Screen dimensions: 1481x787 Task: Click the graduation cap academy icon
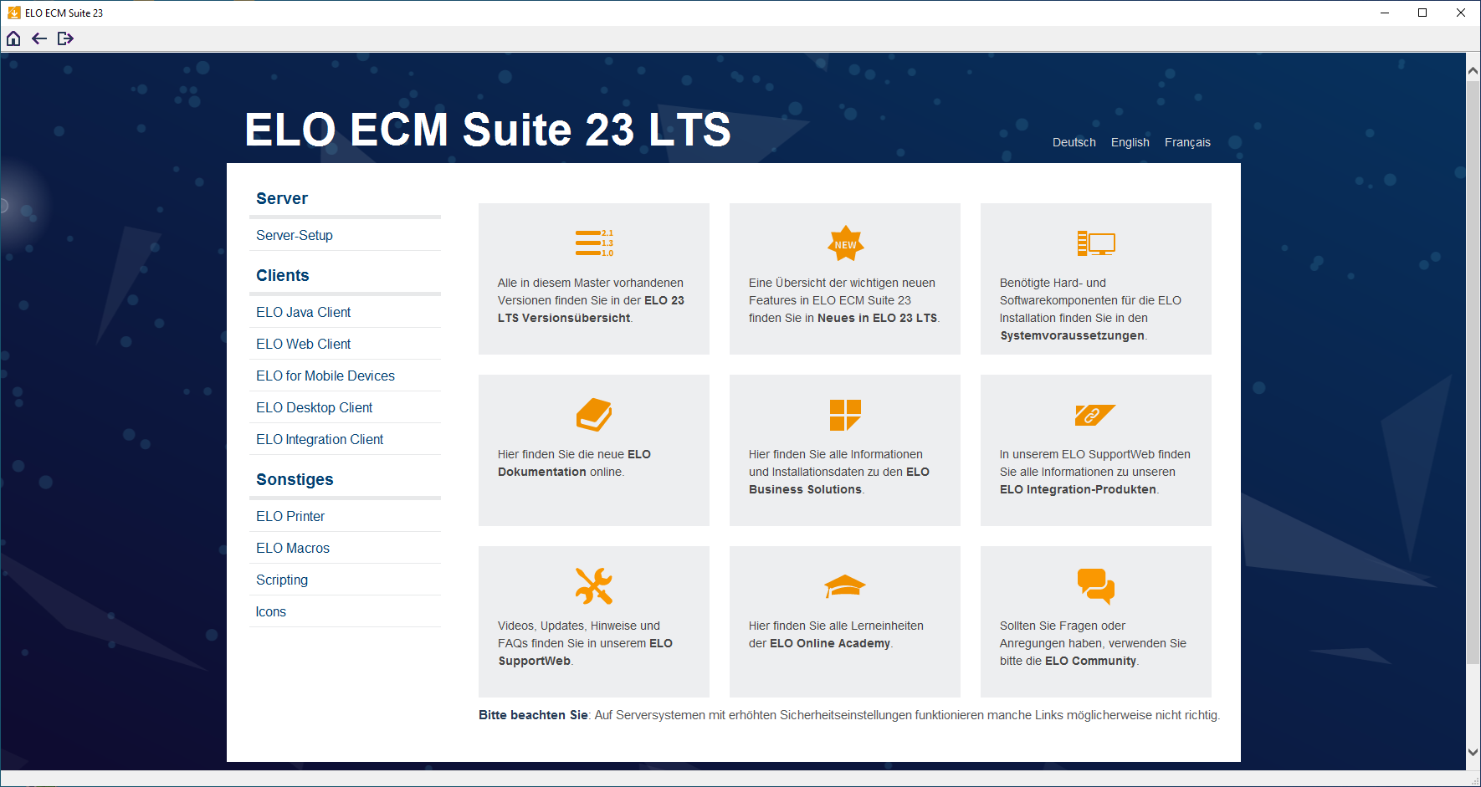pos(845,586)
